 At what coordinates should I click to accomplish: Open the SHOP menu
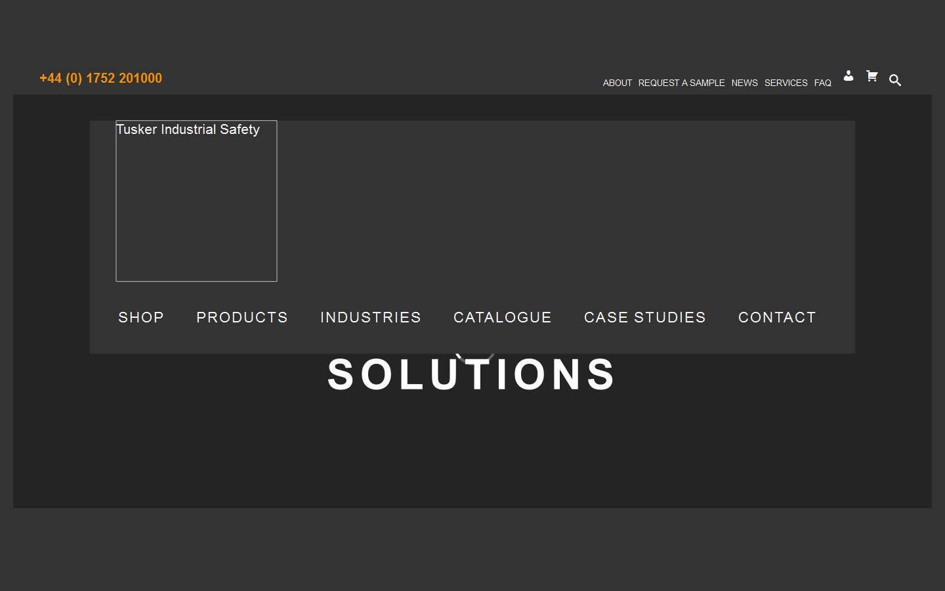click(141, 317)
